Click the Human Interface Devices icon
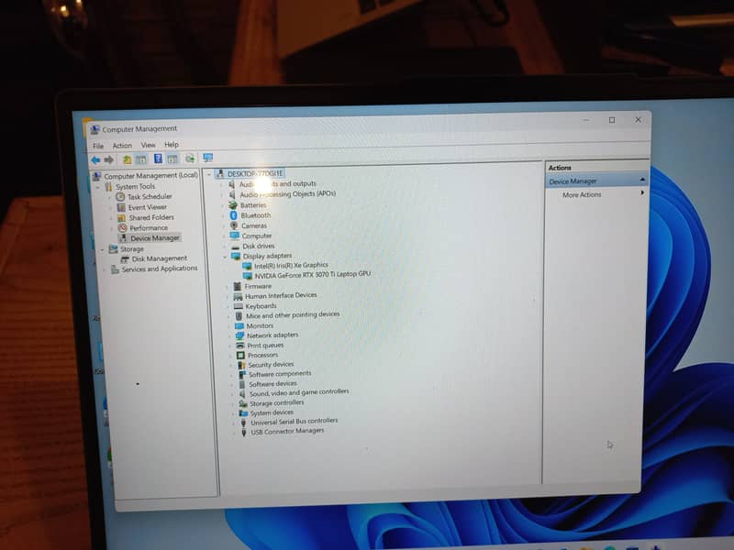The width and height of the screenshot is (734, 550). 238,296
